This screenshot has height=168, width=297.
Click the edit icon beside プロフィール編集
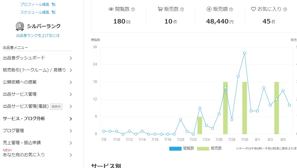[54, 4]
